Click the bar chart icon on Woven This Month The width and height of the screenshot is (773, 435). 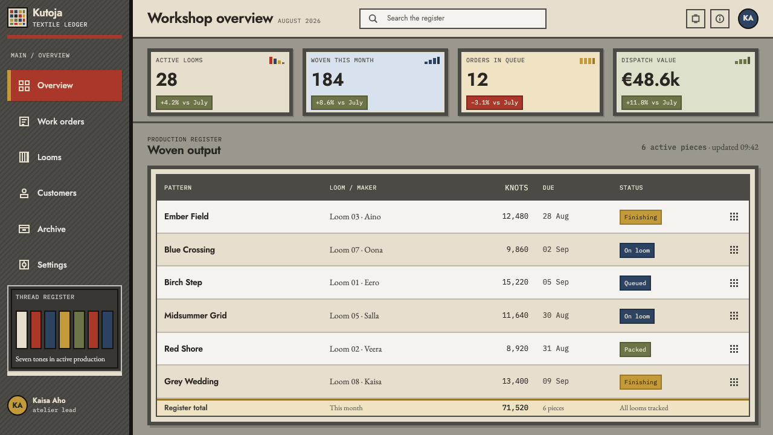(x=432, y=60)
